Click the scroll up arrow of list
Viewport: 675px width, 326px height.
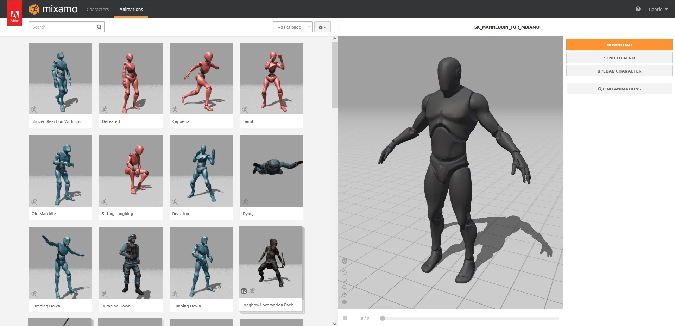(x=335, y=38)
